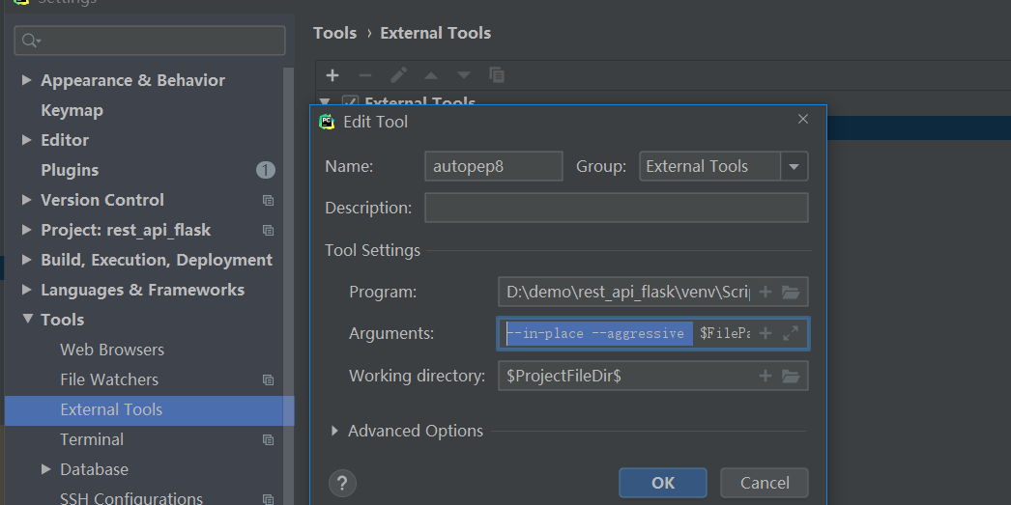Screen dimensions: 1011x505
Task: Select File Watchers under Tools
Action: point(109,379)
